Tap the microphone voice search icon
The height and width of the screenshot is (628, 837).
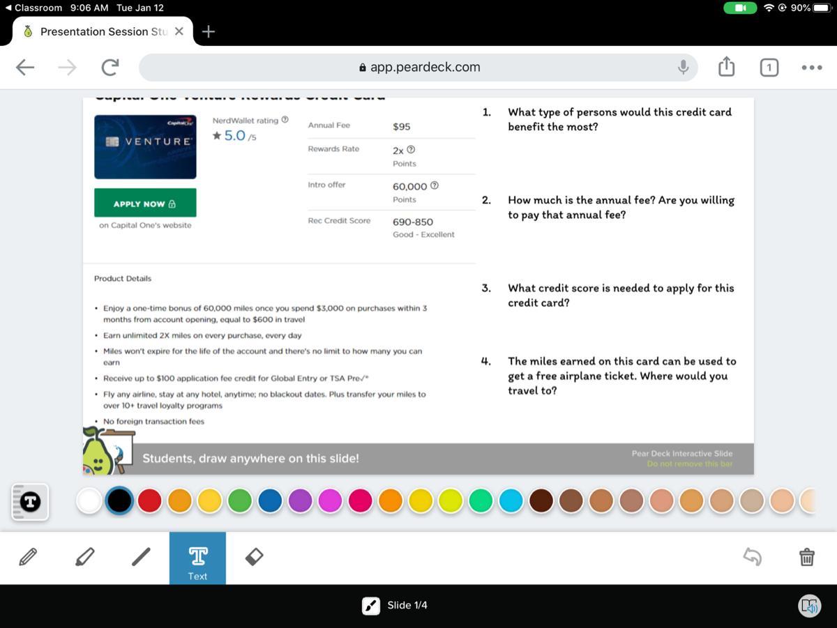(684, 67)
